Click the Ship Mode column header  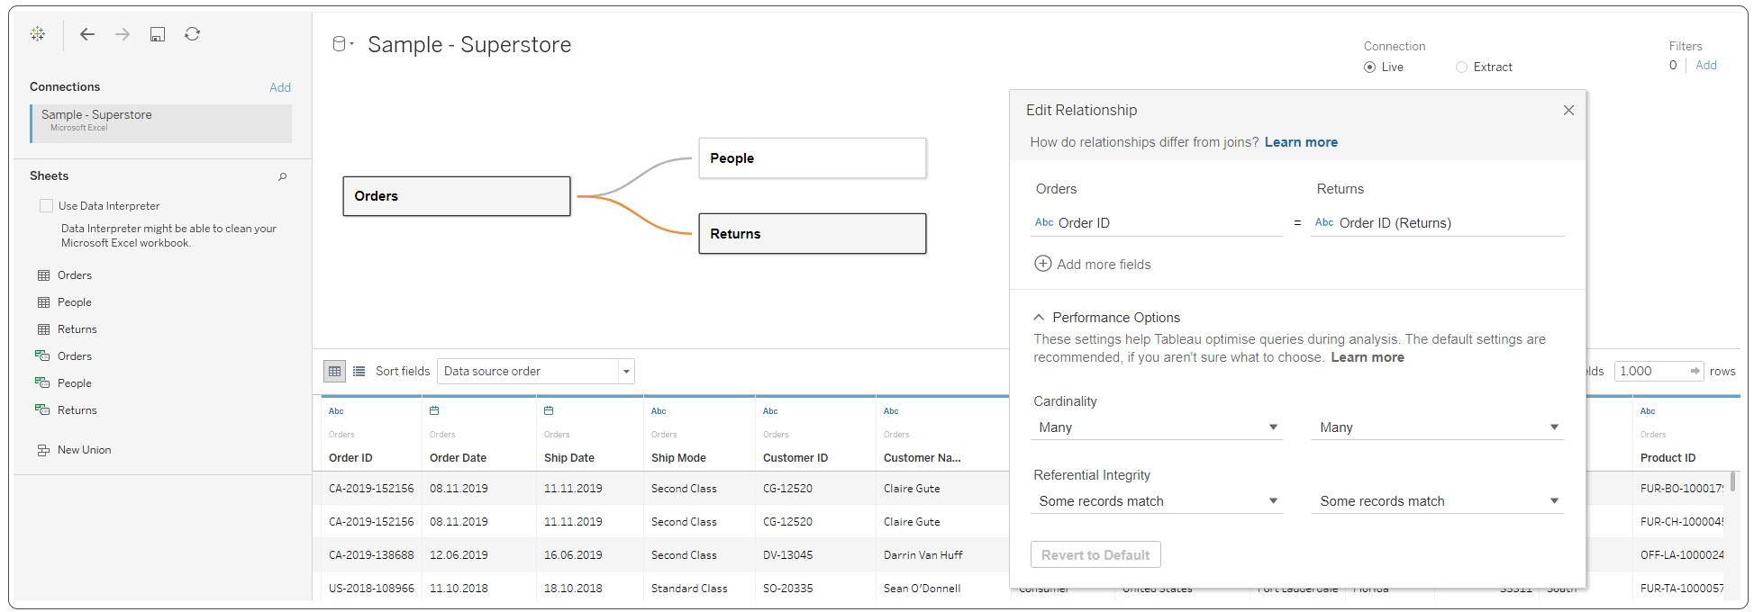pyautogui.click(x=678, y=458)
